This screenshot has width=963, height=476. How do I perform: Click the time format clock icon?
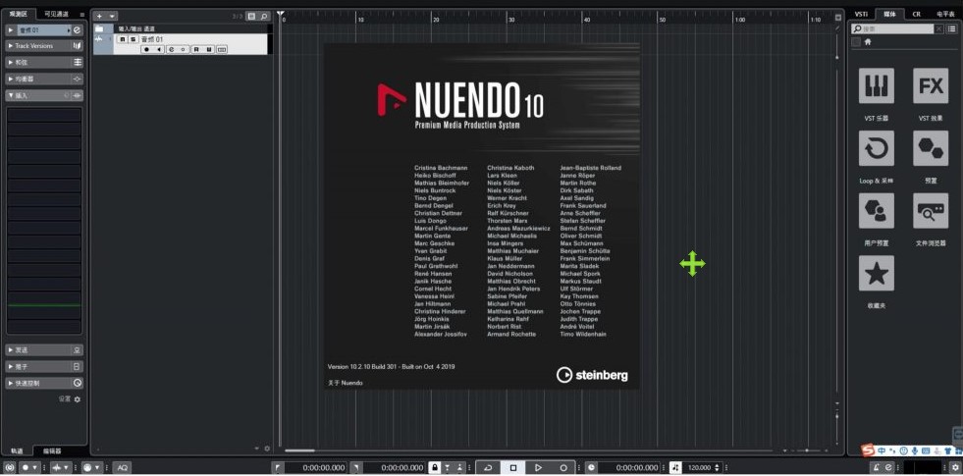(x=591, y=467)
